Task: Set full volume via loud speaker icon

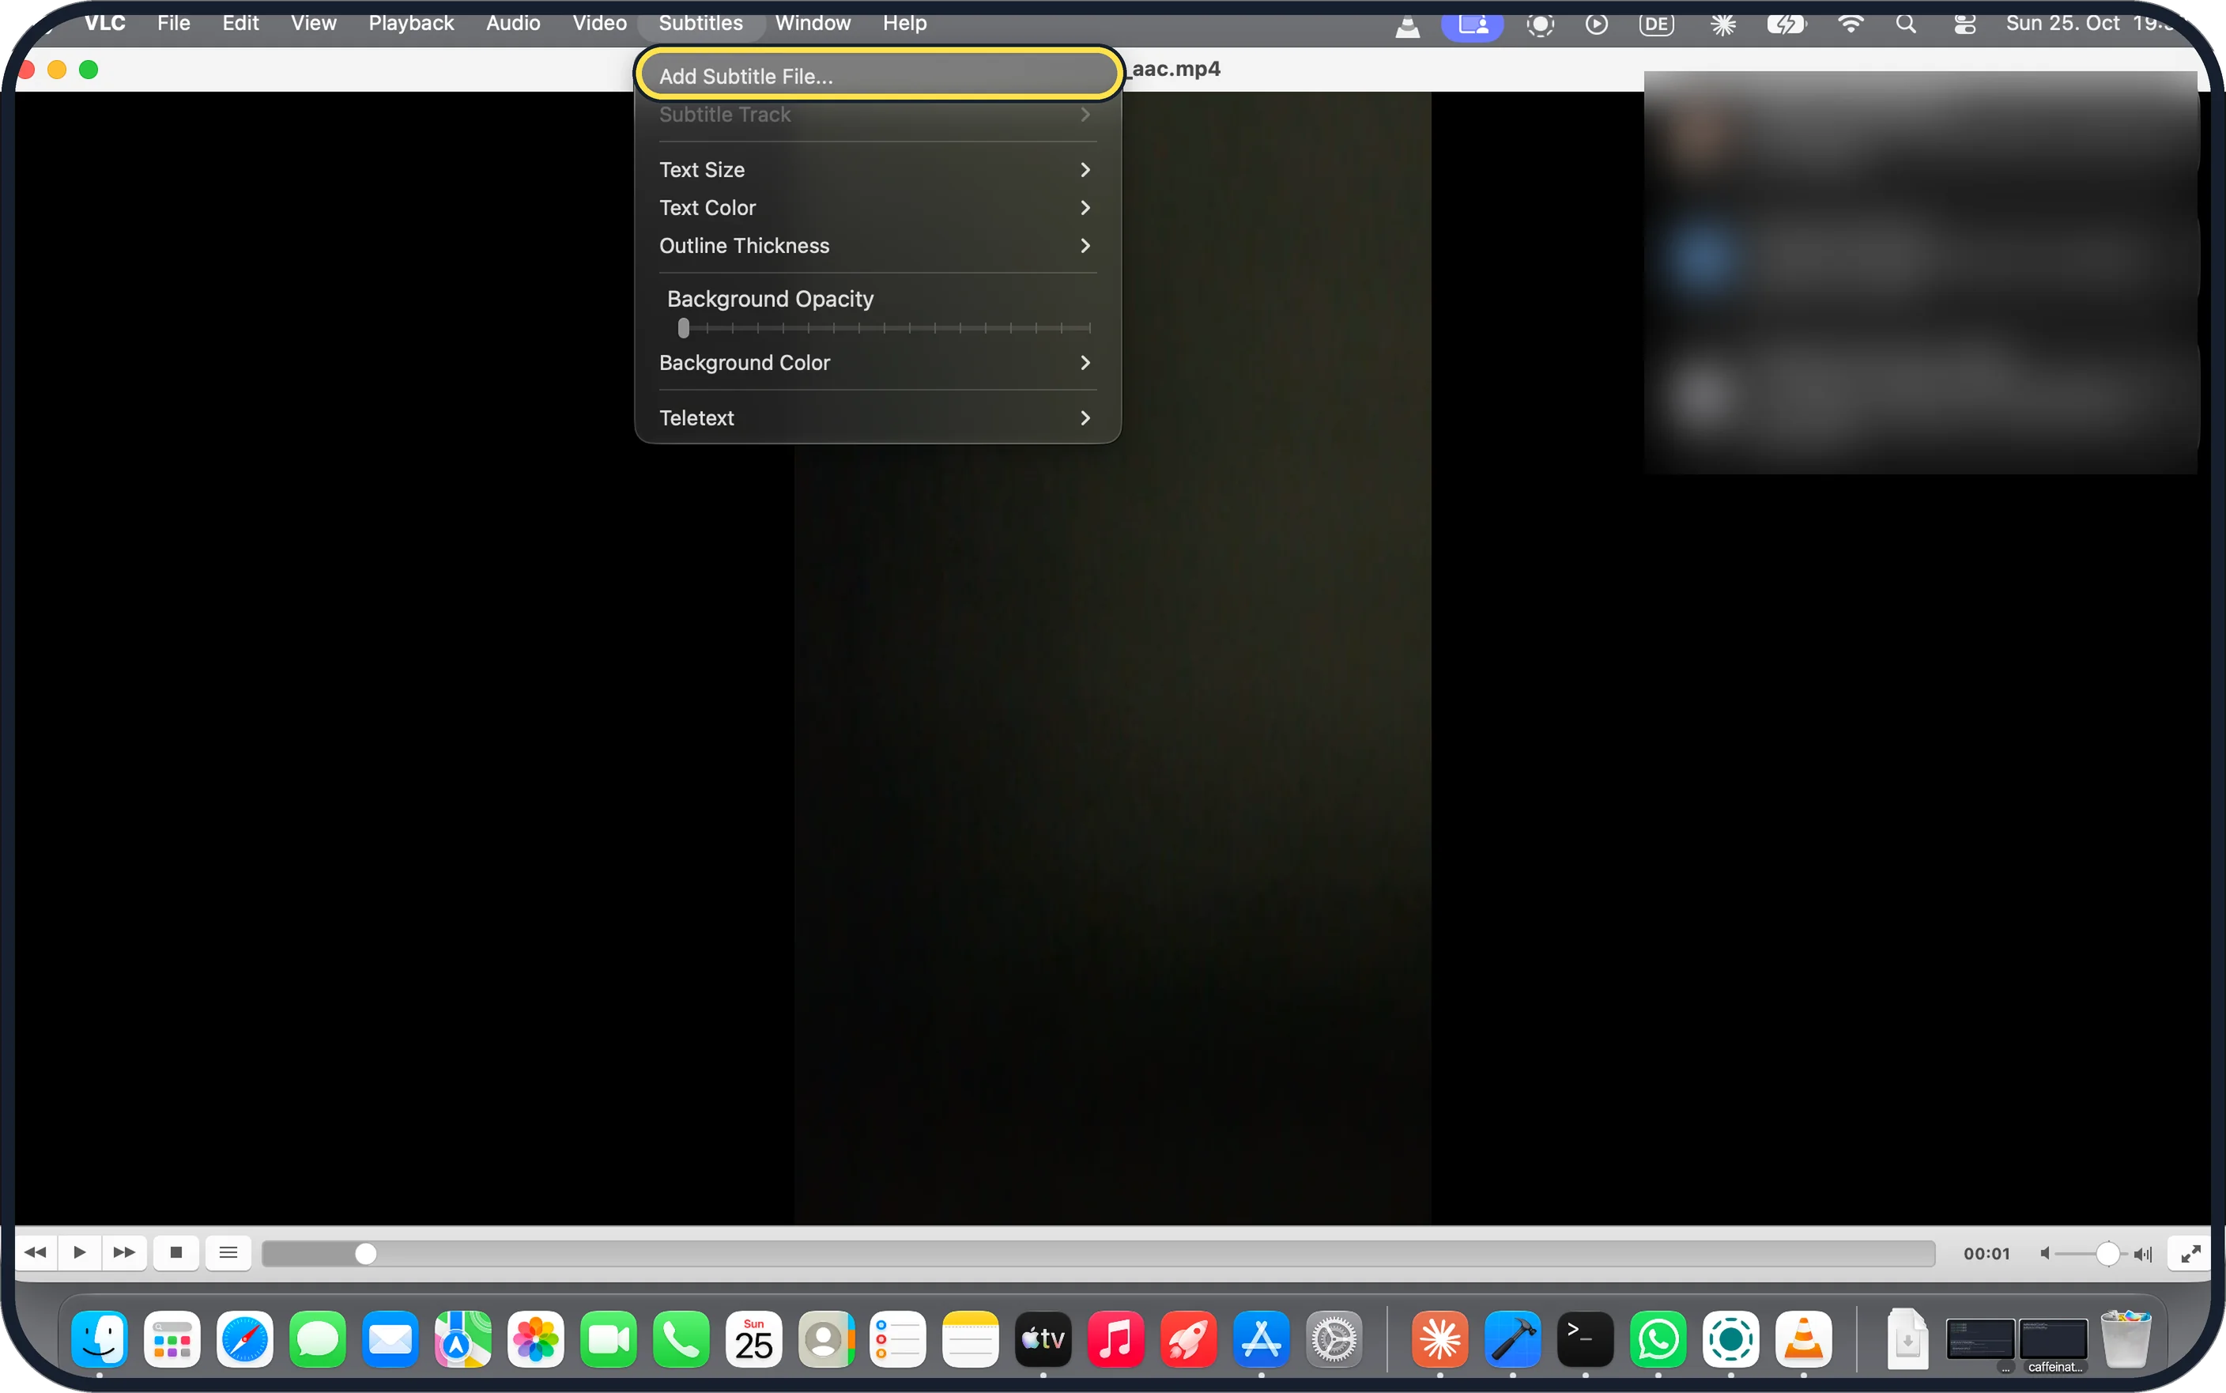Action: coord(2143,1254)
